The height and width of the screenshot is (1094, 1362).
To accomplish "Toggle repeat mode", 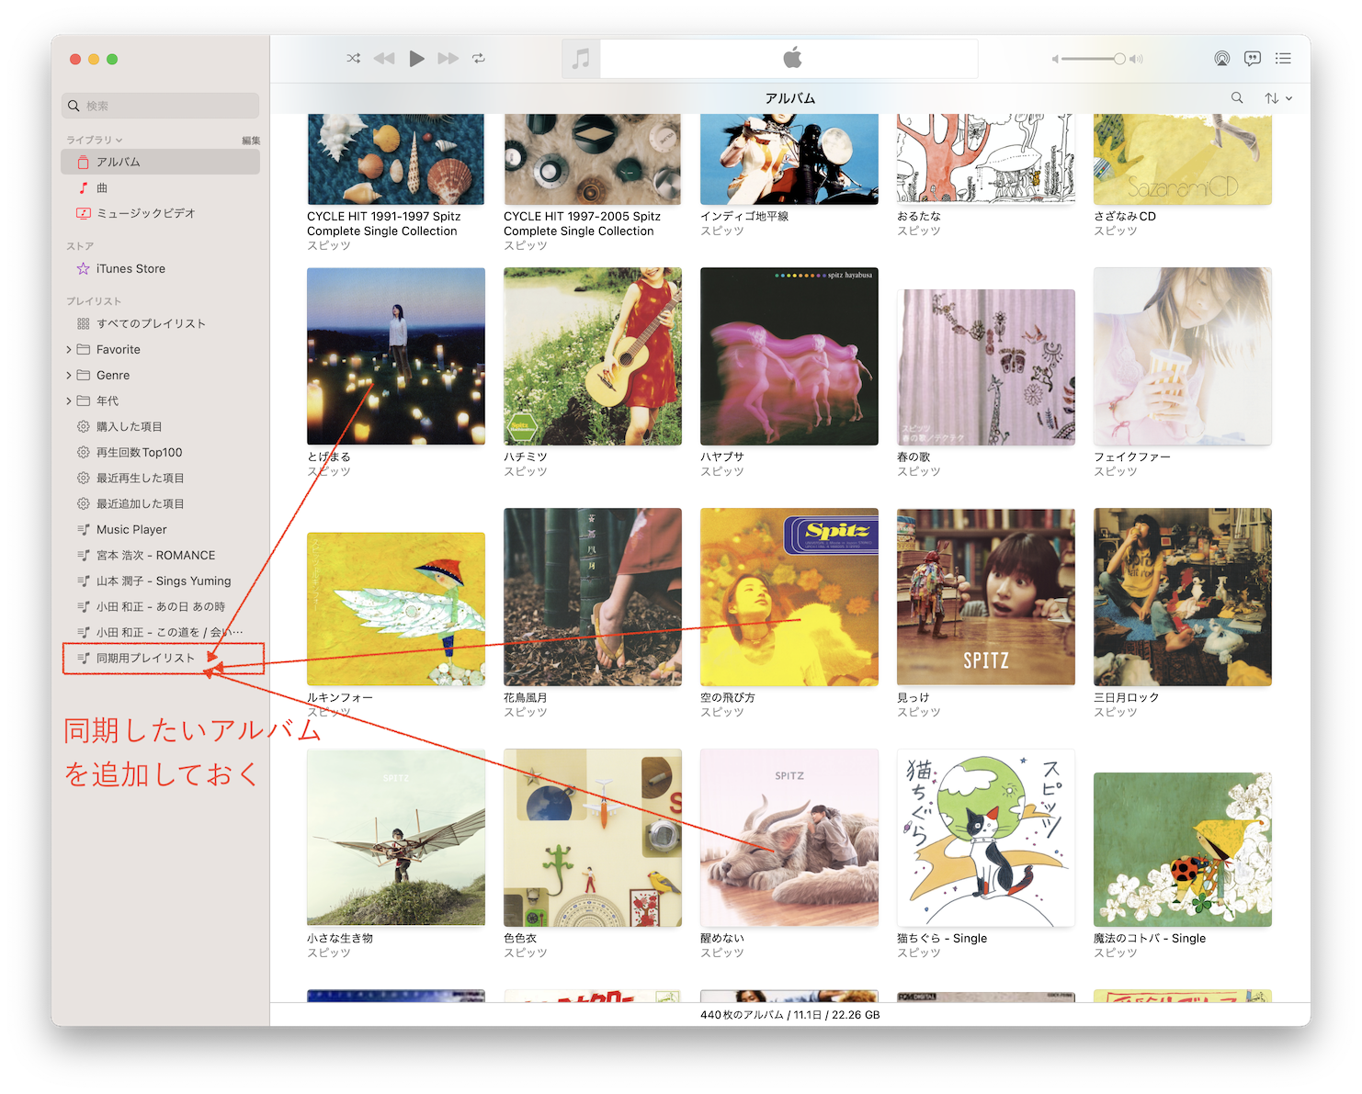I will pos(479,59).
